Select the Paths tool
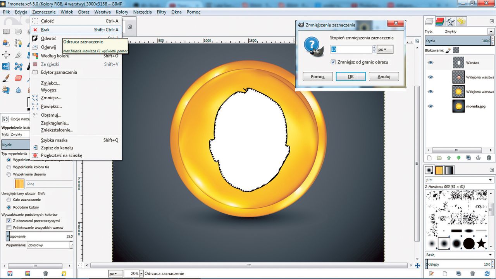The height and width of the screenshot is (279, 496). tap(18, 43)
